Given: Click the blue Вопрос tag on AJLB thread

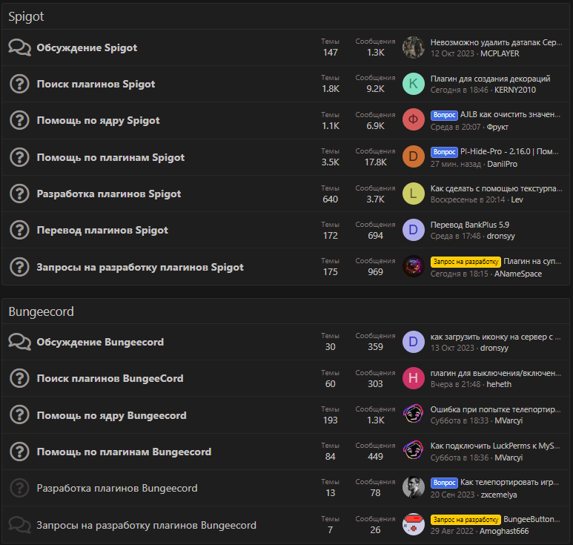Looking at the screenshot, I should [x=444, y=115].
